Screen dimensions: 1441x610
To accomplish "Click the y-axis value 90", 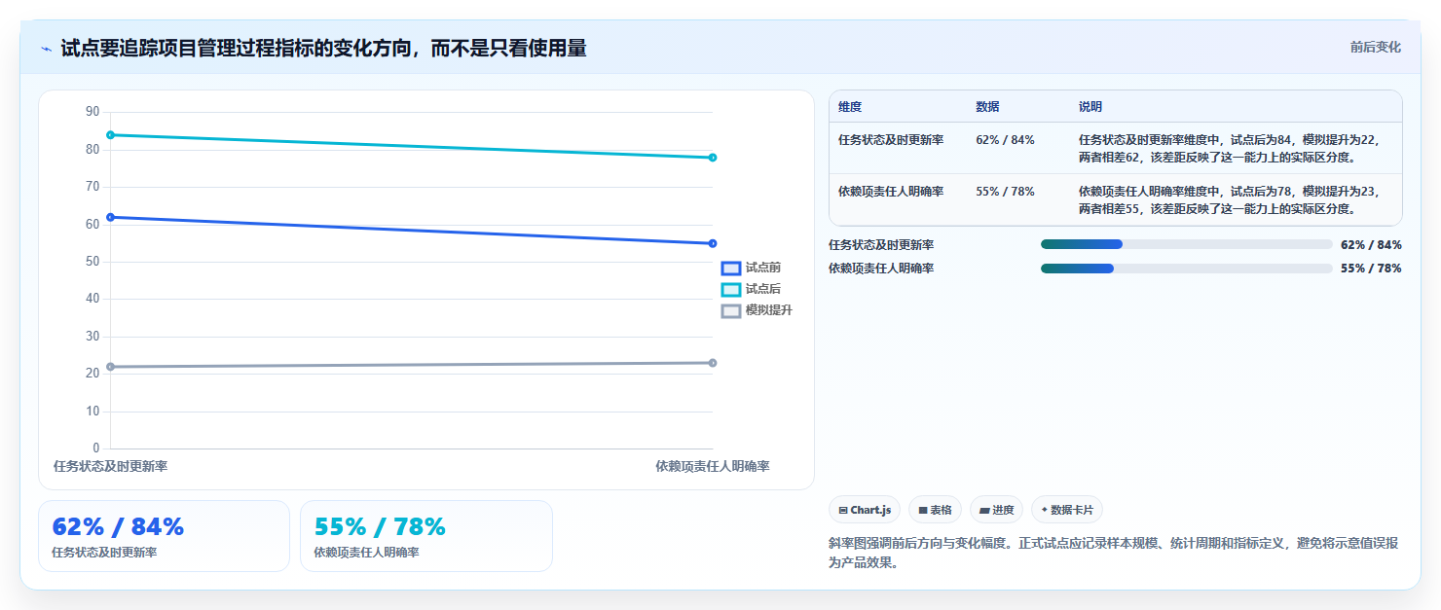I will 92,112.
